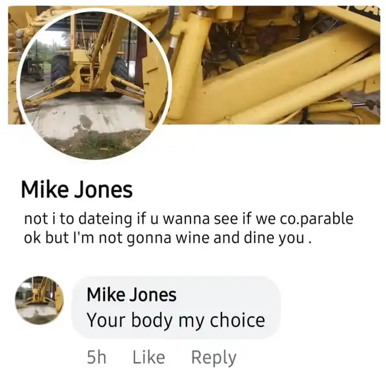
Task: Click the concrete slab in profile picture
Action: tap(86, 117)
